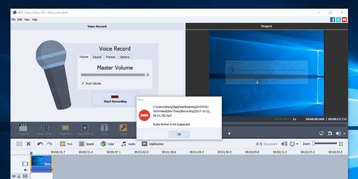Open the Help menu
The width and height of the screenshot is (358, 179).
point(34,20)
